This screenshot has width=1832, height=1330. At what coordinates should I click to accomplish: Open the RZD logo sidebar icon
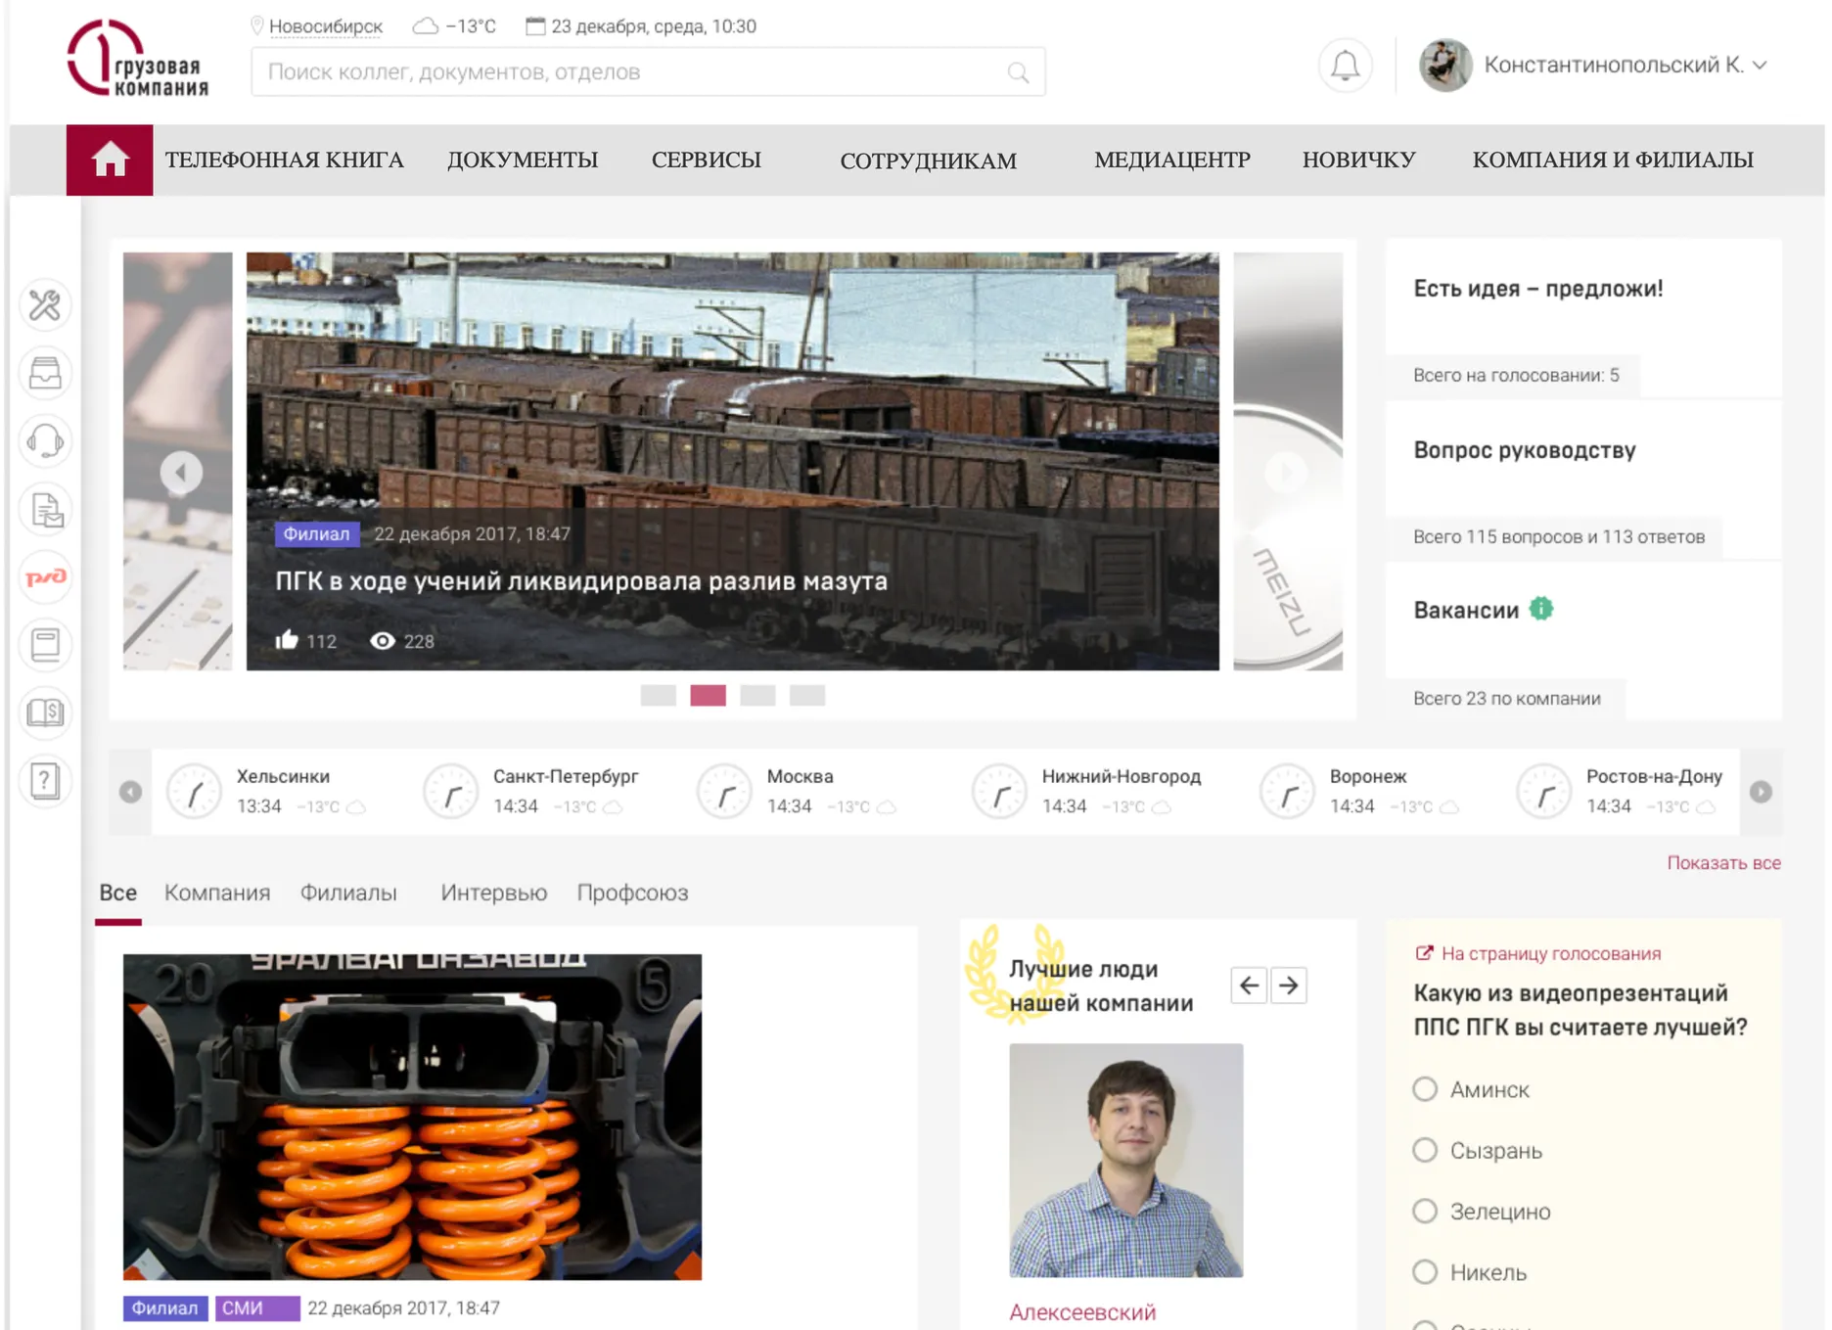tap(45, 577)
